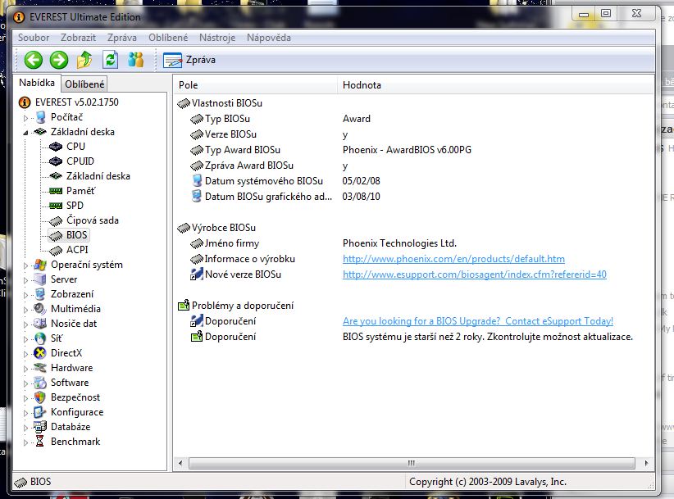Select the CPU tree item

point(75,147)
